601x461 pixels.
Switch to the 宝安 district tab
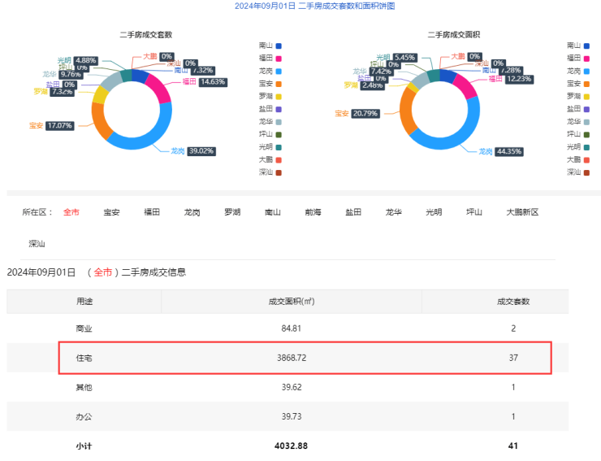coord(111,212)
